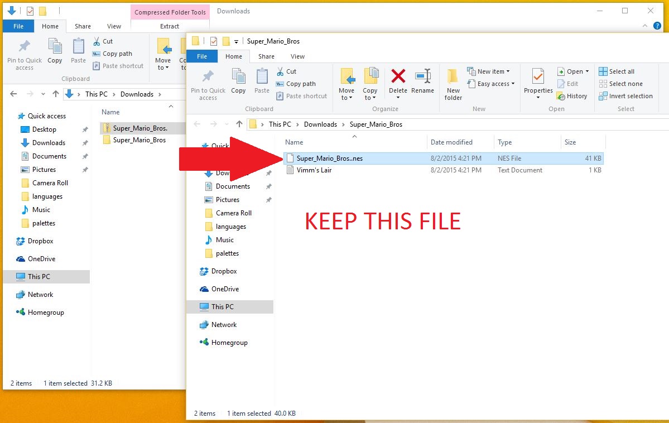Click Edit in the Open group

pyautogui.click(x=568, y=84)
